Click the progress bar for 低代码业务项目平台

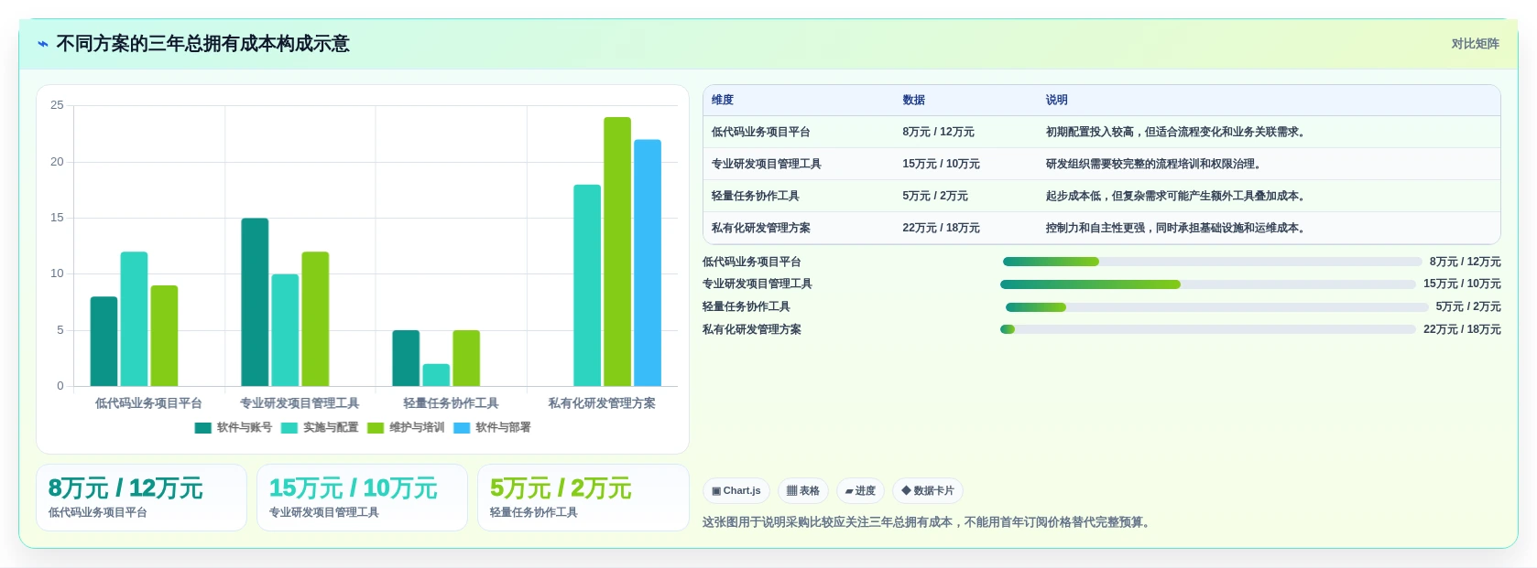pos(1212,262)
